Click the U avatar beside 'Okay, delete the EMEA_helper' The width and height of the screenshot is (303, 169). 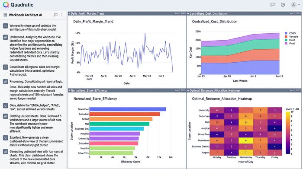coord(5,106)
